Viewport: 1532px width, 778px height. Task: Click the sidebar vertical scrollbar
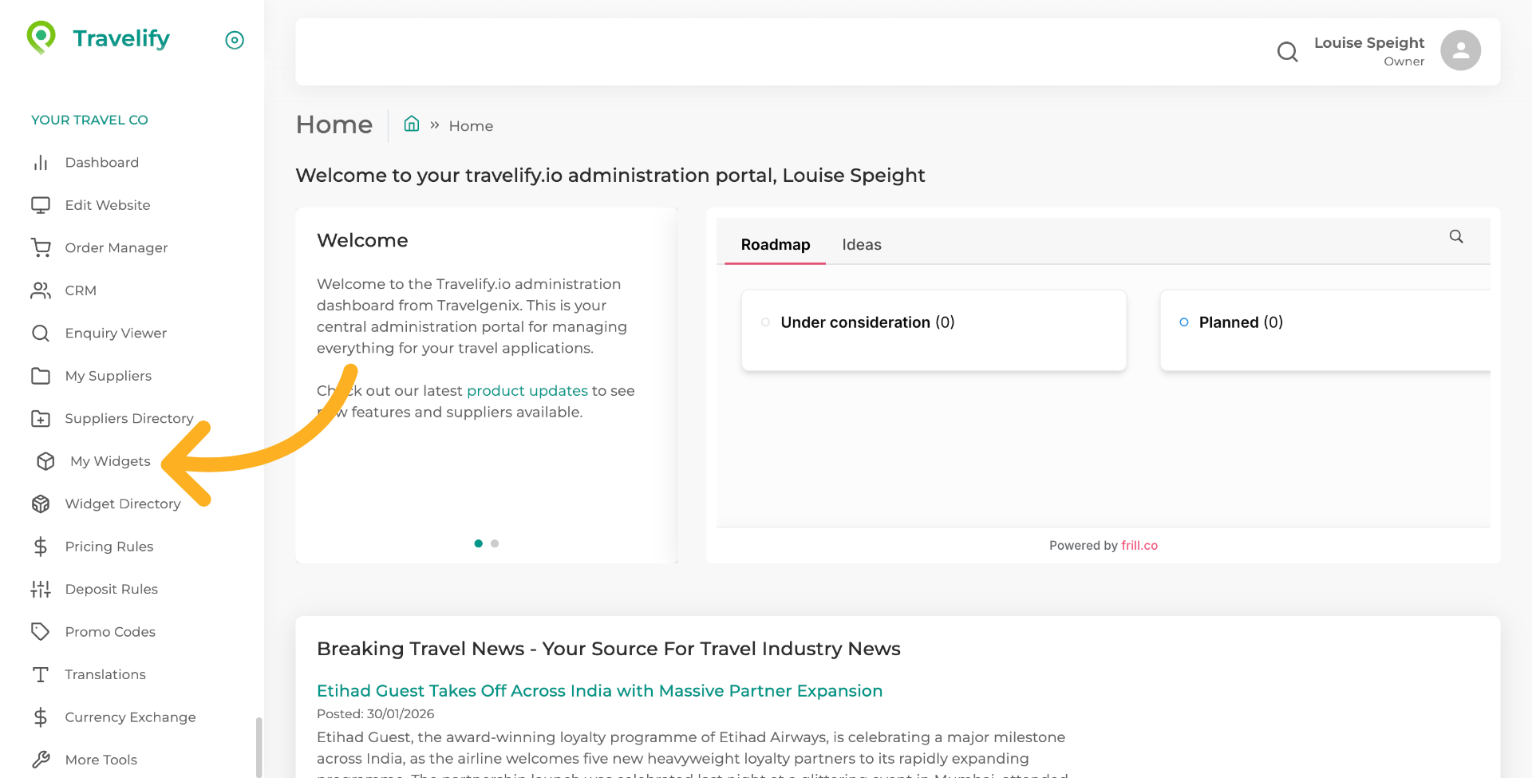259,748
